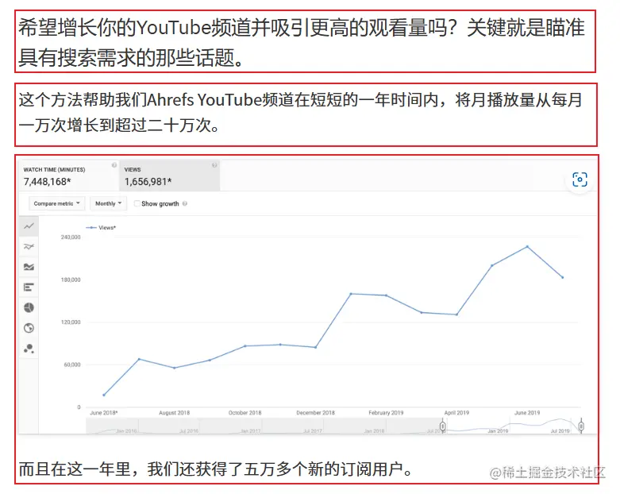Click the January 2019 data point on line
The image size is (620, 494).
pyautogui.click(x=351, y=294)
